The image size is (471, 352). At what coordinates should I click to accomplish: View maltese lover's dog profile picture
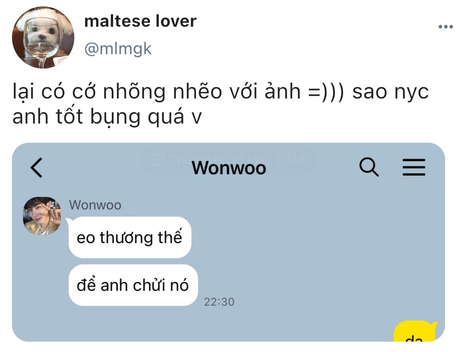click(43, 37)
